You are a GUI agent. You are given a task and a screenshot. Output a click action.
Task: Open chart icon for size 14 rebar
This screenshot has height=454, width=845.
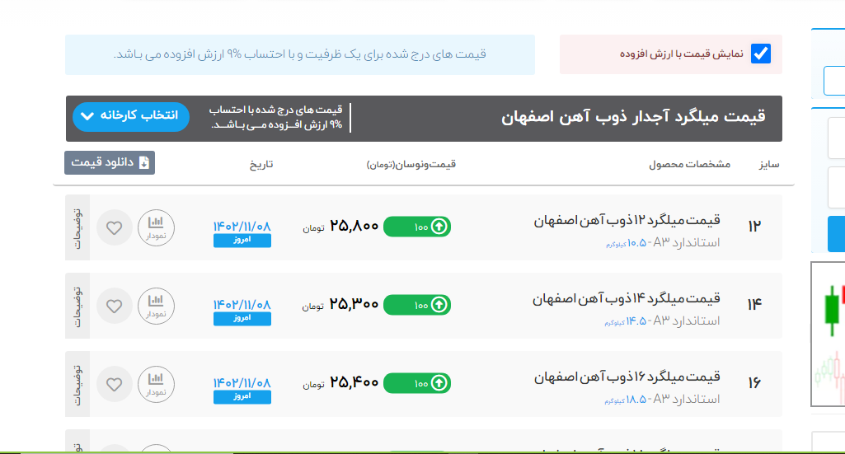[156, 306]
